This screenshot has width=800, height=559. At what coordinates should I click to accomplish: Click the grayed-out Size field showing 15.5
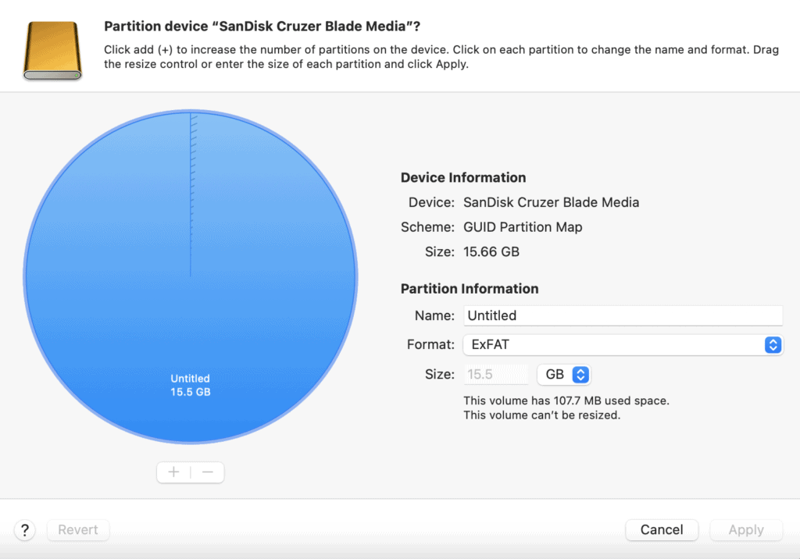pos(496,374)
